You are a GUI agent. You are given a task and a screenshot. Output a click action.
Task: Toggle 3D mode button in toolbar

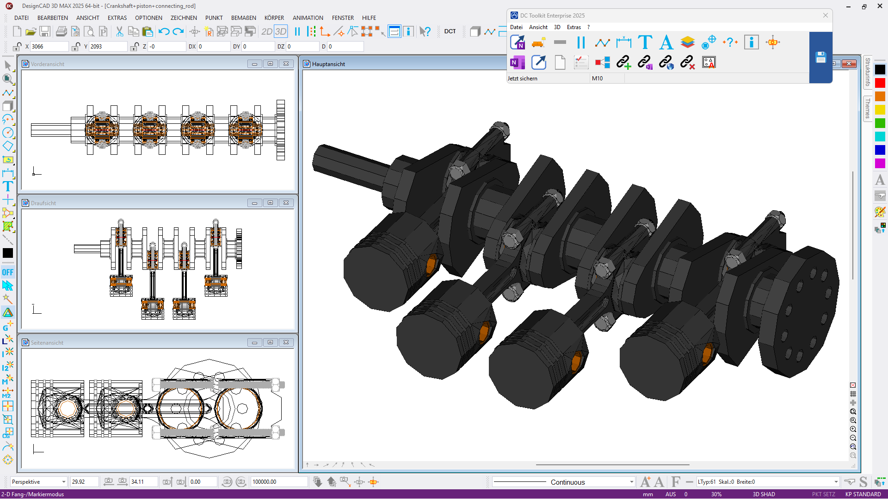281,31
